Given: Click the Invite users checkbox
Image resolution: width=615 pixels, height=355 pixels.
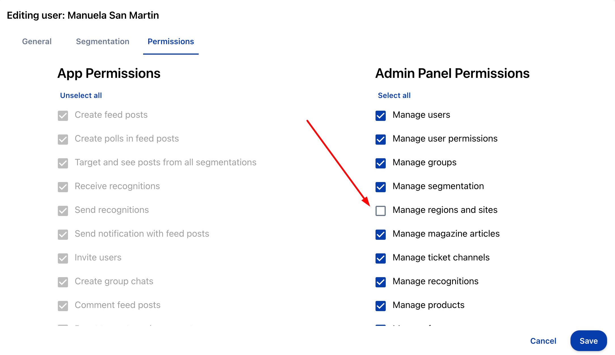Looking at the screenshot, I should click(x=63, y=258).
